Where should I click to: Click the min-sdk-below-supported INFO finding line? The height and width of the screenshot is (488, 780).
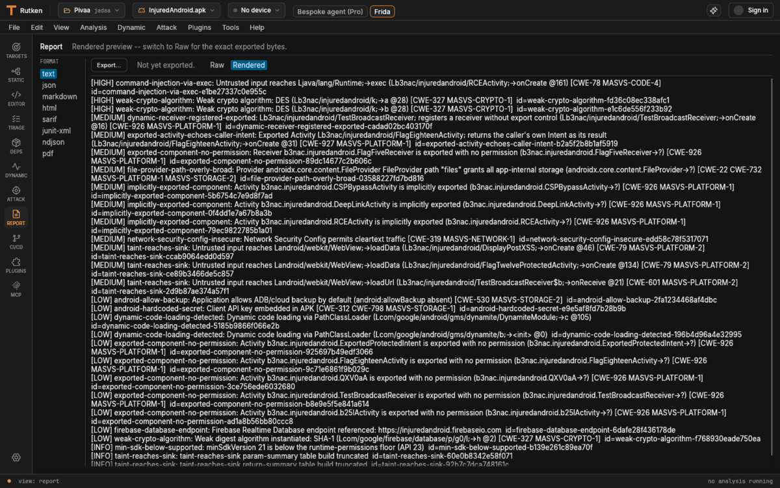pyautogui.click(x=342, y=447)
